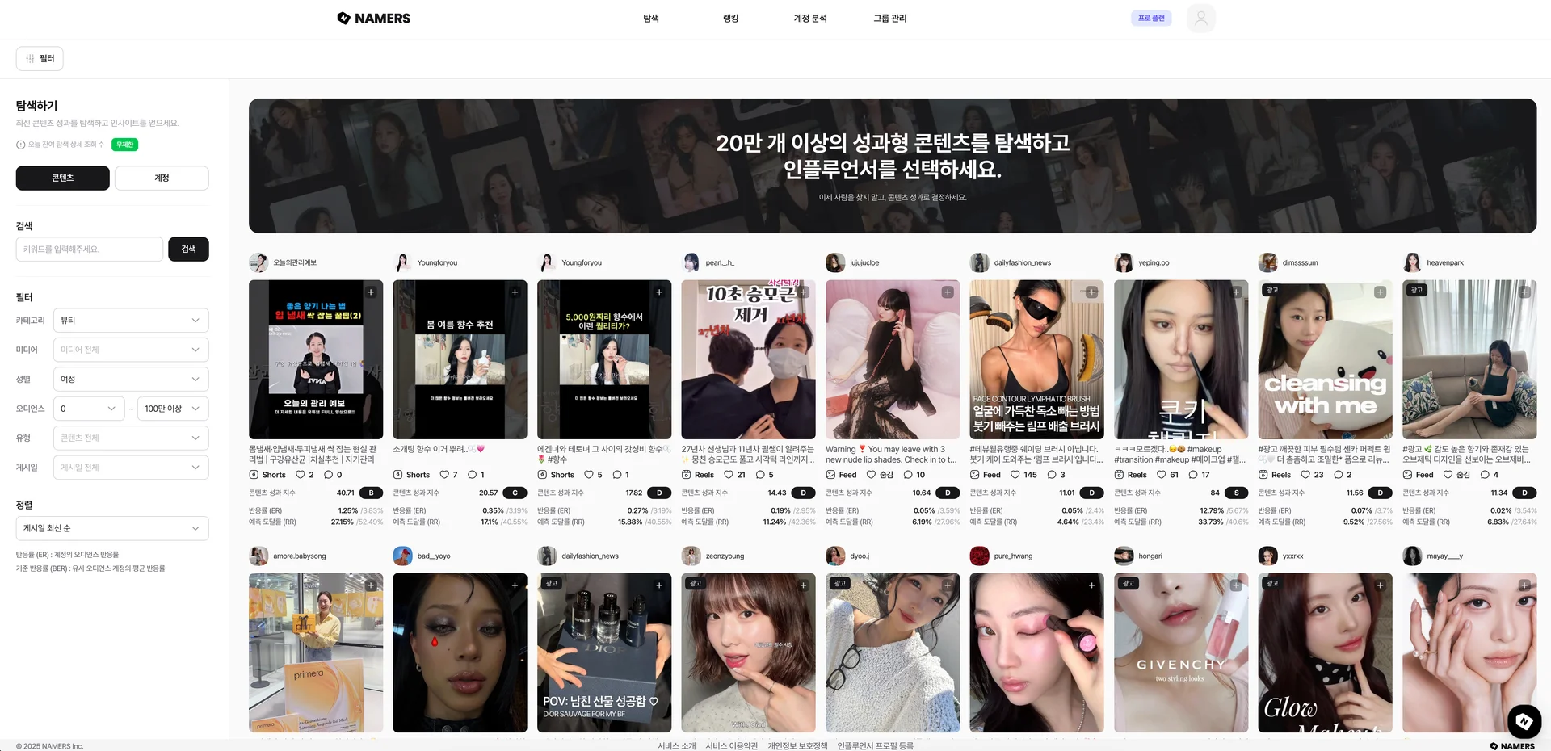Open the filter button with sliders icon
Image resolution: width=1551 pixels, height=751 pixels.
[40, 58]
